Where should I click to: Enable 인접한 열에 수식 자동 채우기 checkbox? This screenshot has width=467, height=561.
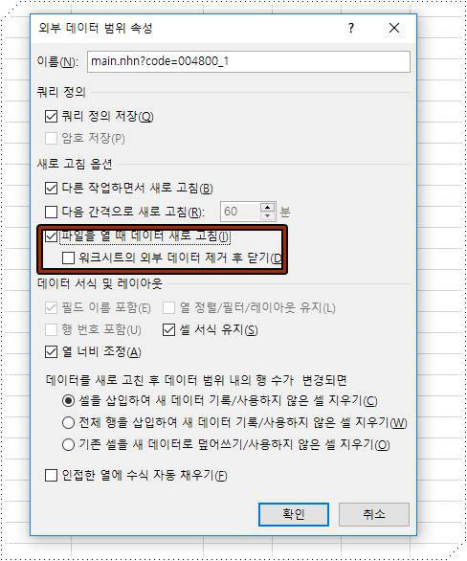(x=51, y=476)
